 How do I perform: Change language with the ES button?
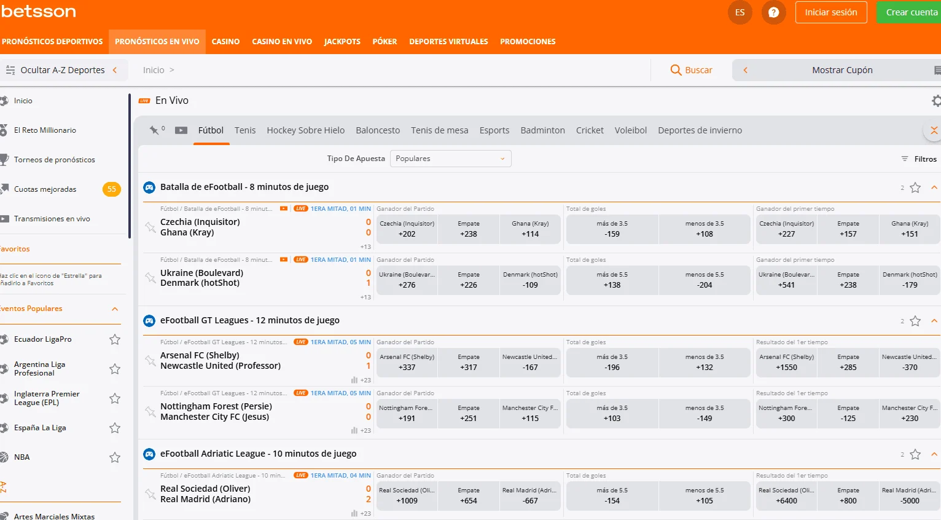point(740,12)
